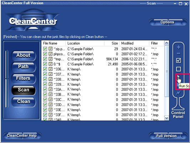Click the size value 984,134
Image resolution: width=190 pixels, height=143 pixels.
coord(112,59)
